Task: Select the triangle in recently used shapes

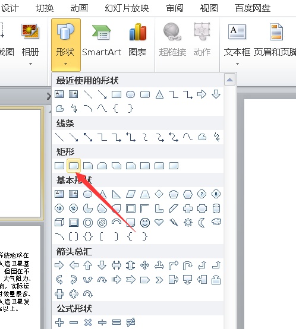Action: pos(159,94)
